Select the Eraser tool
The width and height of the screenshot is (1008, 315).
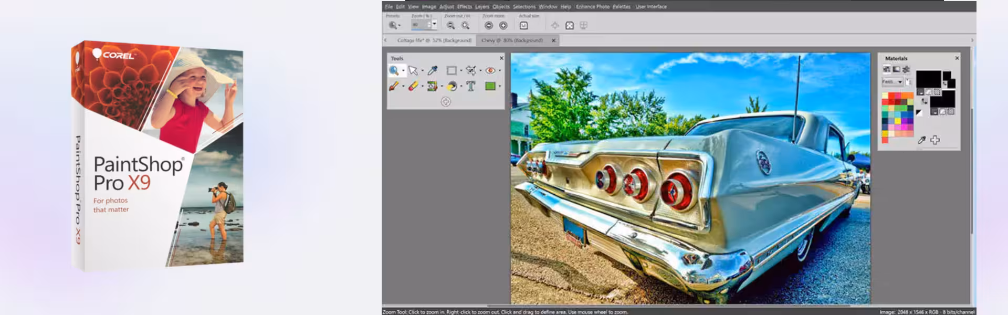(x=413, y=86)
